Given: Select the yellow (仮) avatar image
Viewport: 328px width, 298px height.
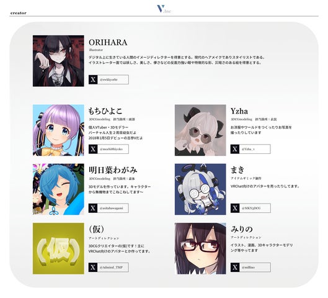Looking at the screenshot, I should 58,248.
